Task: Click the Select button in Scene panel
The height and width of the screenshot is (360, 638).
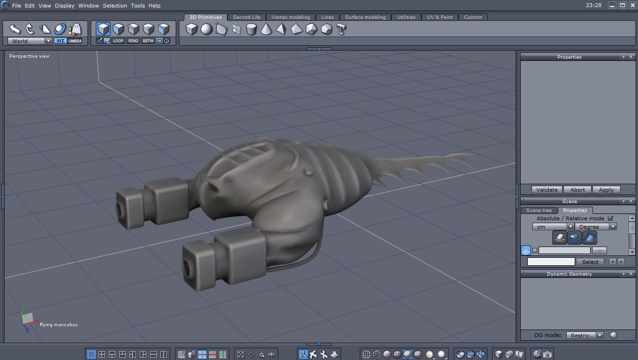Action: pyautogui.click(x=590, y=262)
